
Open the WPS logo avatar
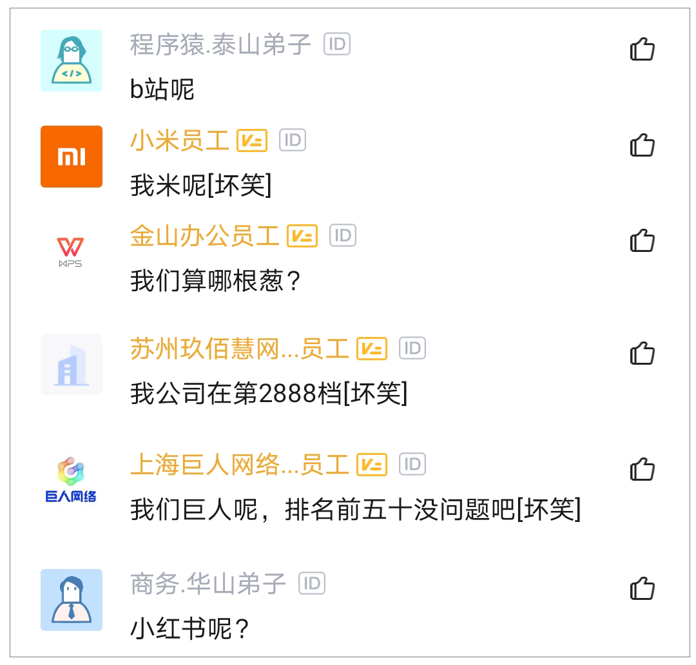pyautogui.click(x=70, y=252)
